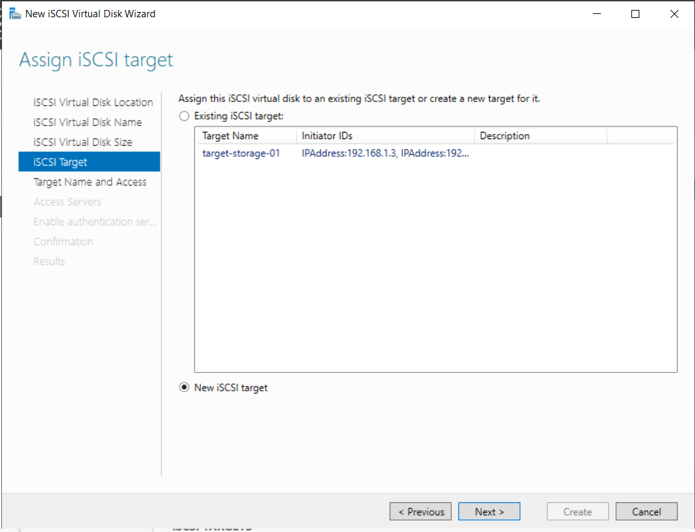Click the Previous button
The image size is (695, 532).
(x=420, y=511)
